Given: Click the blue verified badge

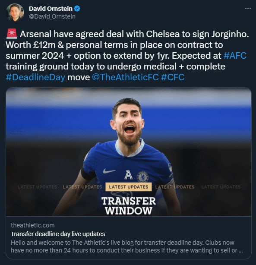Looking at the screenshot, I should [x=77, y=9].
